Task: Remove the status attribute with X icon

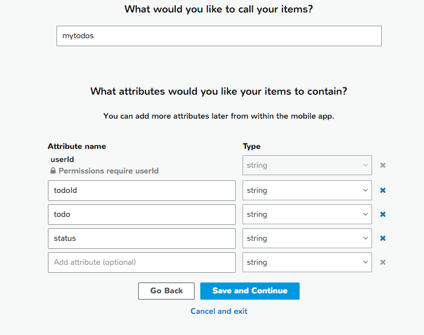Action: pos(383,239)
